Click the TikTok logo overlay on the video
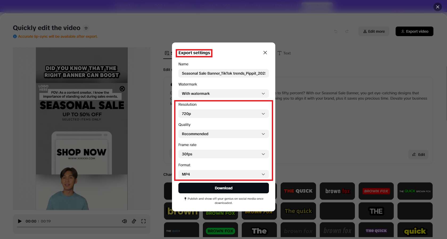Screen dimensions: 447x239 [x=122, y=89]
